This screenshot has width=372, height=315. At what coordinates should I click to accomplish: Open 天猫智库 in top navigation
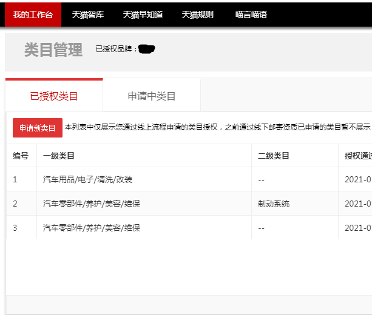(88, 15)
